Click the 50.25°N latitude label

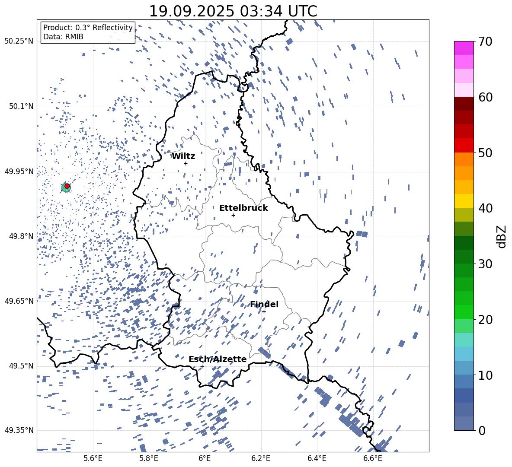[19, 41]
